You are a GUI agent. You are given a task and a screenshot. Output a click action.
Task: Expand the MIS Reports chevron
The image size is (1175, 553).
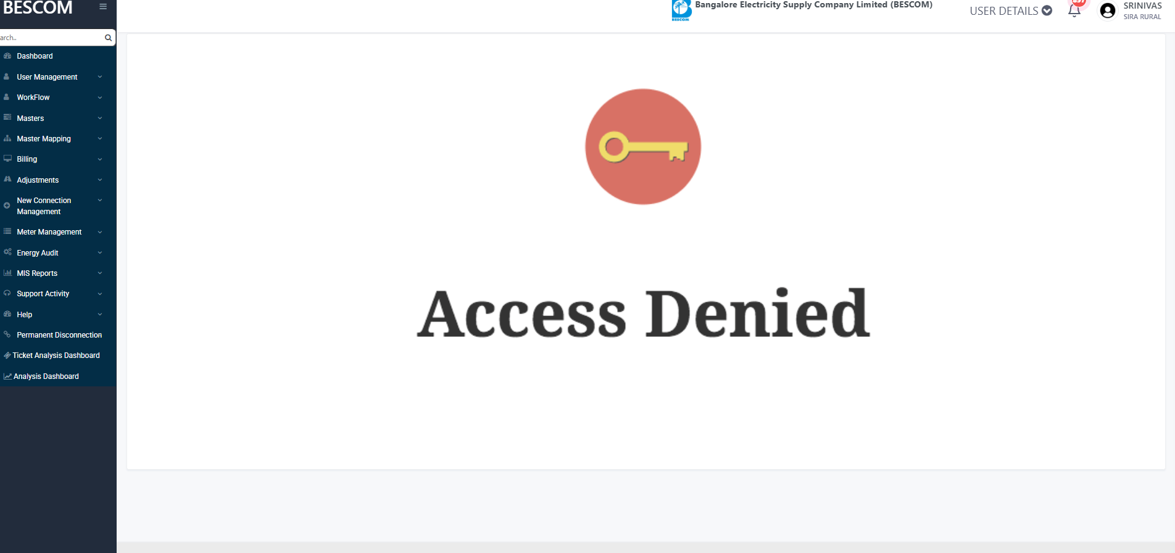click(100, 273)
